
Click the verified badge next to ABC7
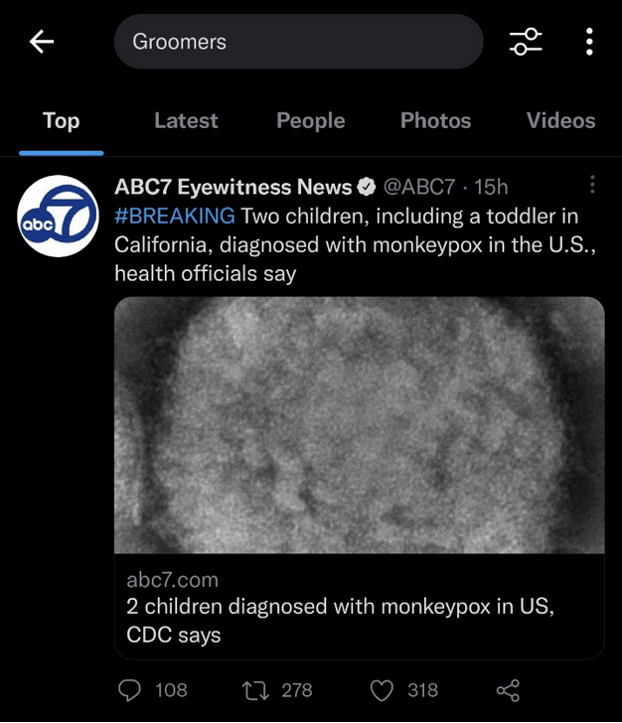(x=367, y=187)
